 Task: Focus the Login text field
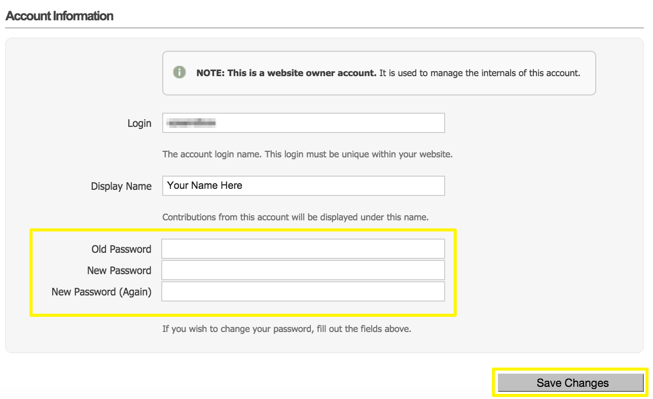click(x=303, y=123)
